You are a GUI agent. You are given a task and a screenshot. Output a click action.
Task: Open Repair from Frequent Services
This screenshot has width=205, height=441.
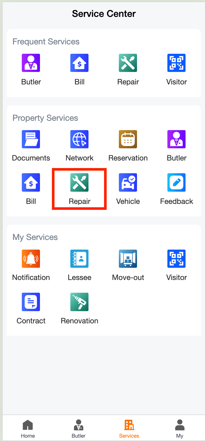tap(128, 63)
